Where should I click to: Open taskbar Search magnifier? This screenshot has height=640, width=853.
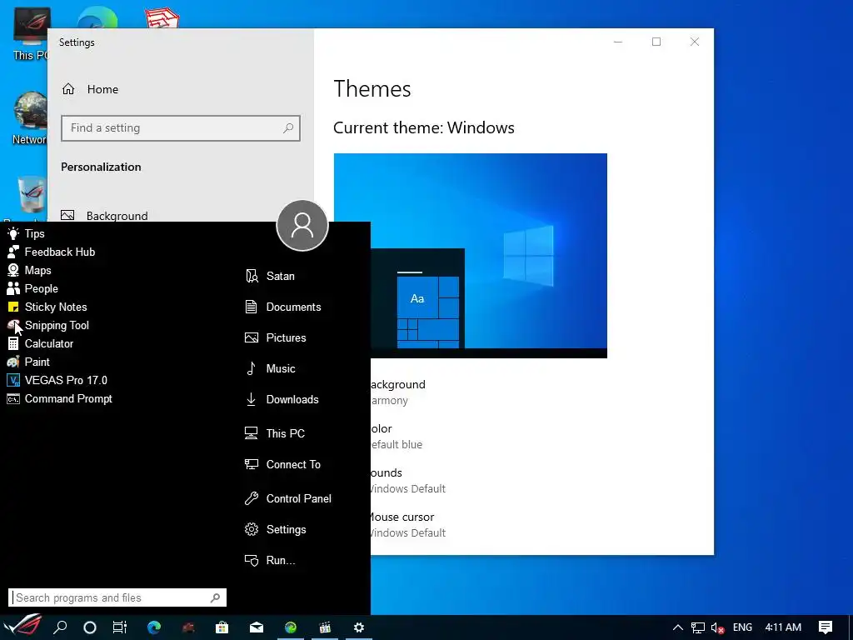tap(60, 627)
